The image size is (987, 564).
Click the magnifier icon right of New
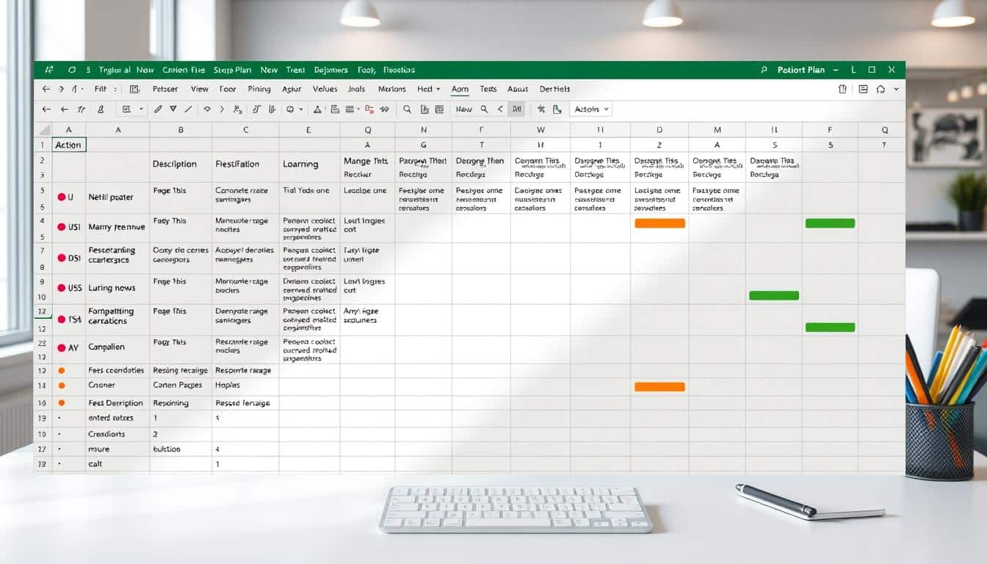pos(484,109)
